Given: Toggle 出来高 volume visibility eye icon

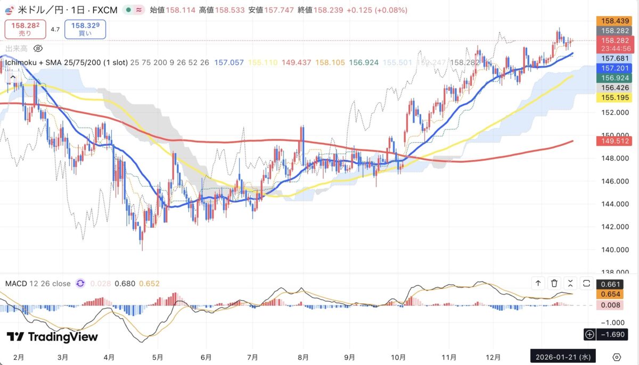Looking at the screenshot, I should pos(38,48).
